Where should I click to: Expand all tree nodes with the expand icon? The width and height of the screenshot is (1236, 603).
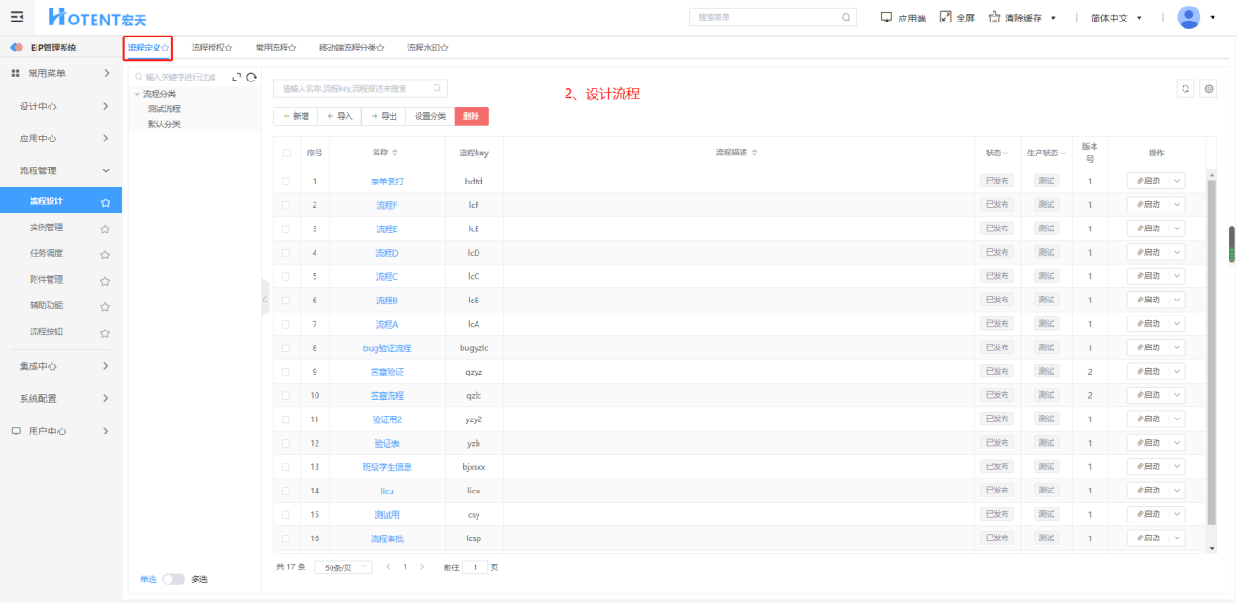(236, 78)
